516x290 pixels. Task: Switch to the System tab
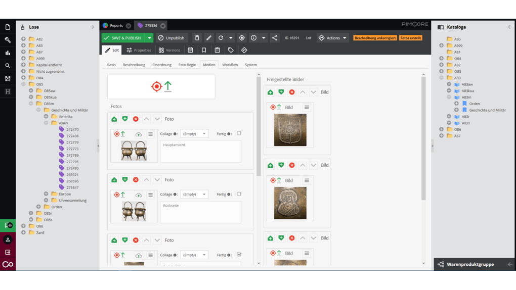(251, 65)
